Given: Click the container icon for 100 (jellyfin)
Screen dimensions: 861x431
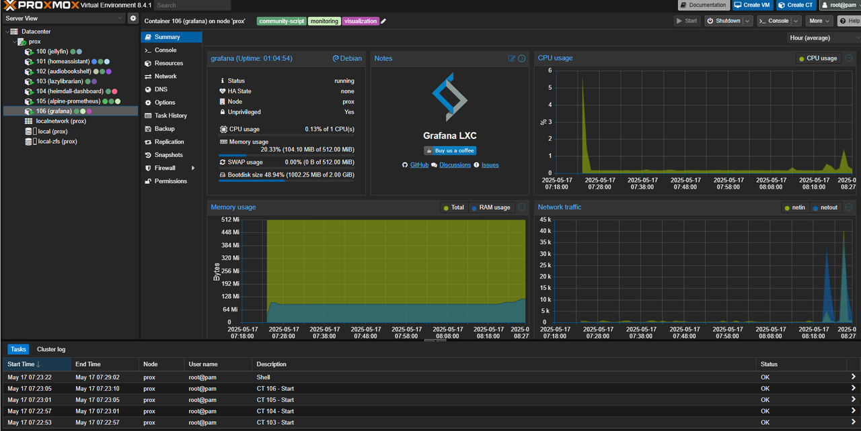Looking at the screenshot, I should coord(29,52).
